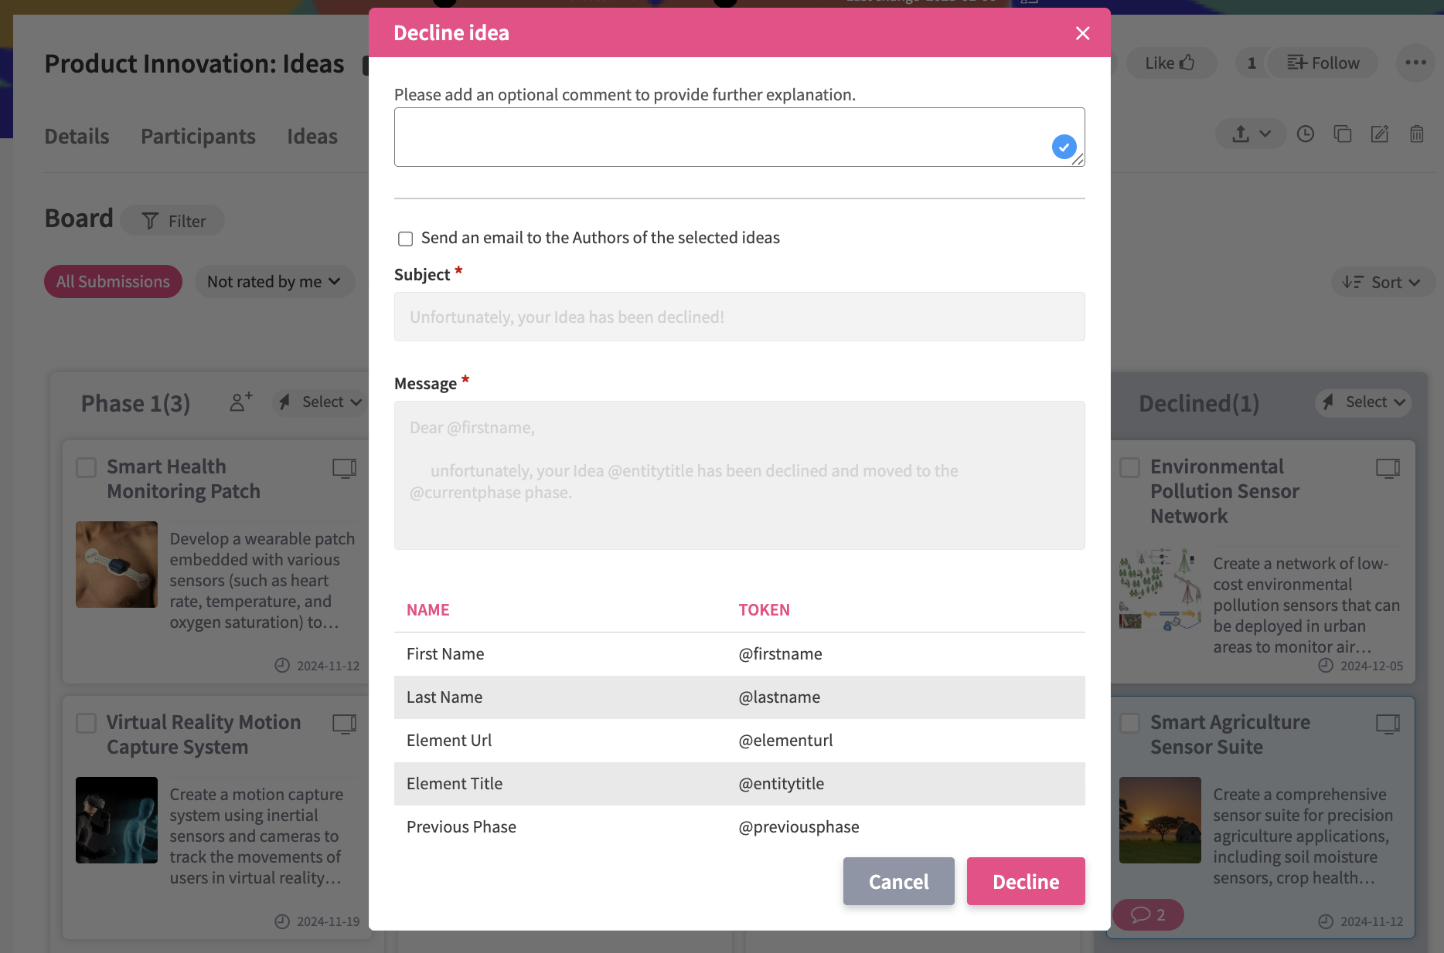This screenshot has width=1444, height=953.
Task: Select the Virtual Reality Motion Capture System checkbox
Action: pos(87,723)
